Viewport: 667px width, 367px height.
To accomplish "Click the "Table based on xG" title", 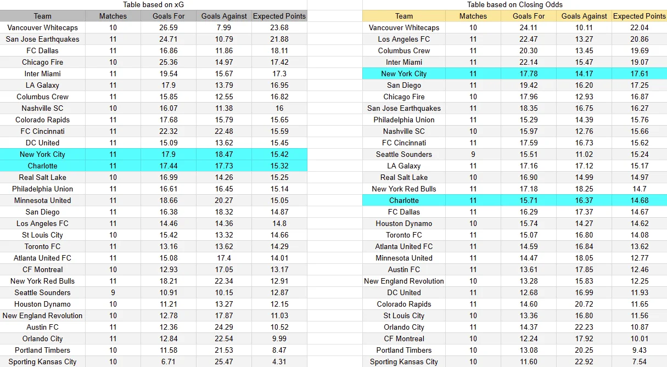I will coord(153,4).
